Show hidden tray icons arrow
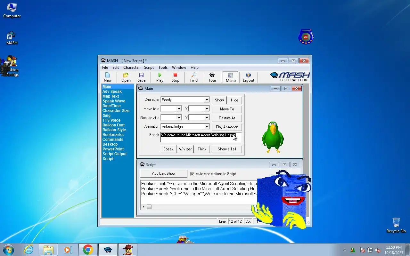 point(345,250)
